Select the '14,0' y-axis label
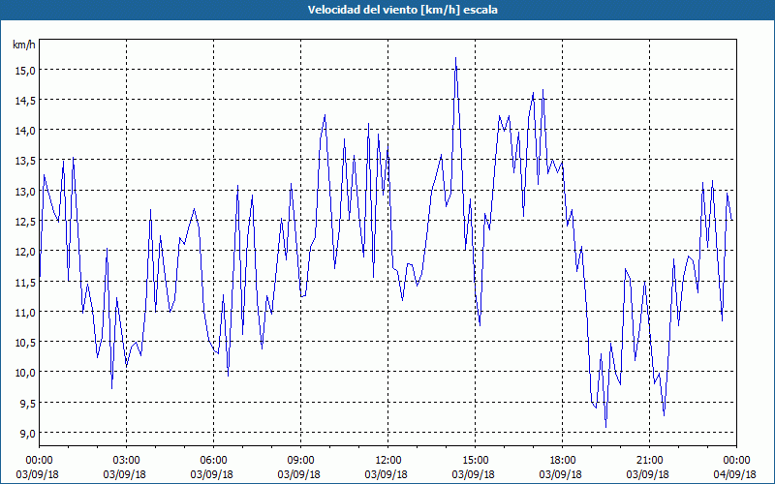Screen dimensions: 775x484 (26, 131)
